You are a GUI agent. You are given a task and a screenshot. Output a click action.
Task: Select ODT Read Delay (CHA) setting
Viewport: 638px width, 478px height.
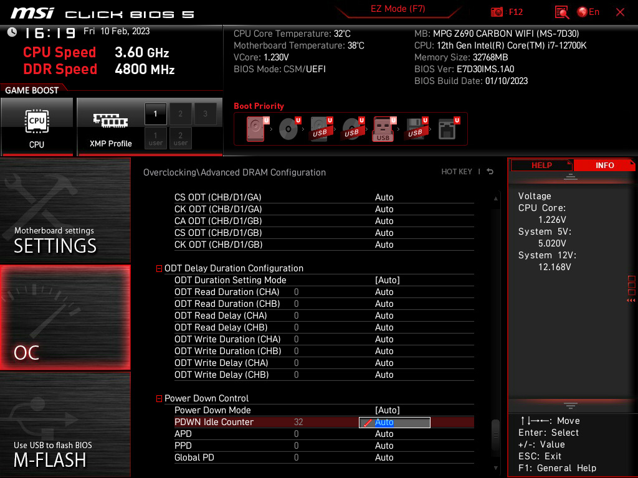tap(324, 316)
